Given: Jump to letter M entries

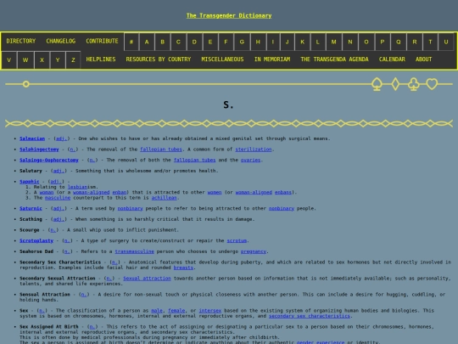Looking at the screenshot, I should click(333, 42).
